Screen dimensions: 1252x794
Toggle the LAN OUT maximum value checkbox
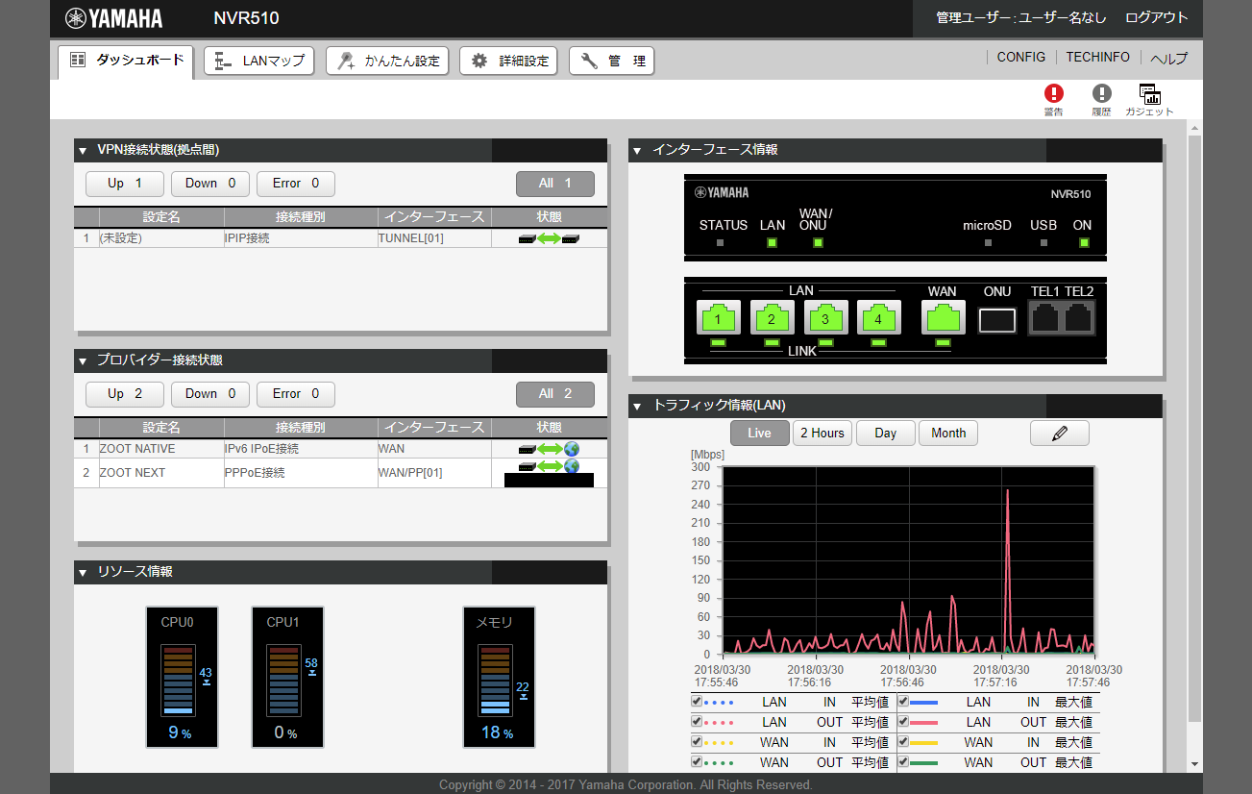coord(903,722)
